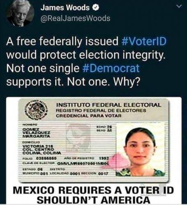This screenshot has width=187, height=205.
Task: Open the James Woods display name
Action: [x=65, y=8]
